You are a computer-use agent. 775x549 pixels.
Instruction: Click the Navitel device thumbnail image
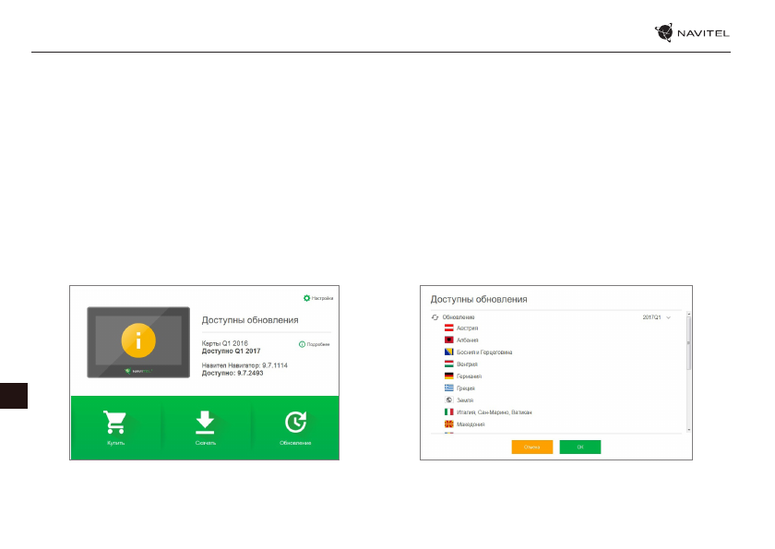click(137, 342)
